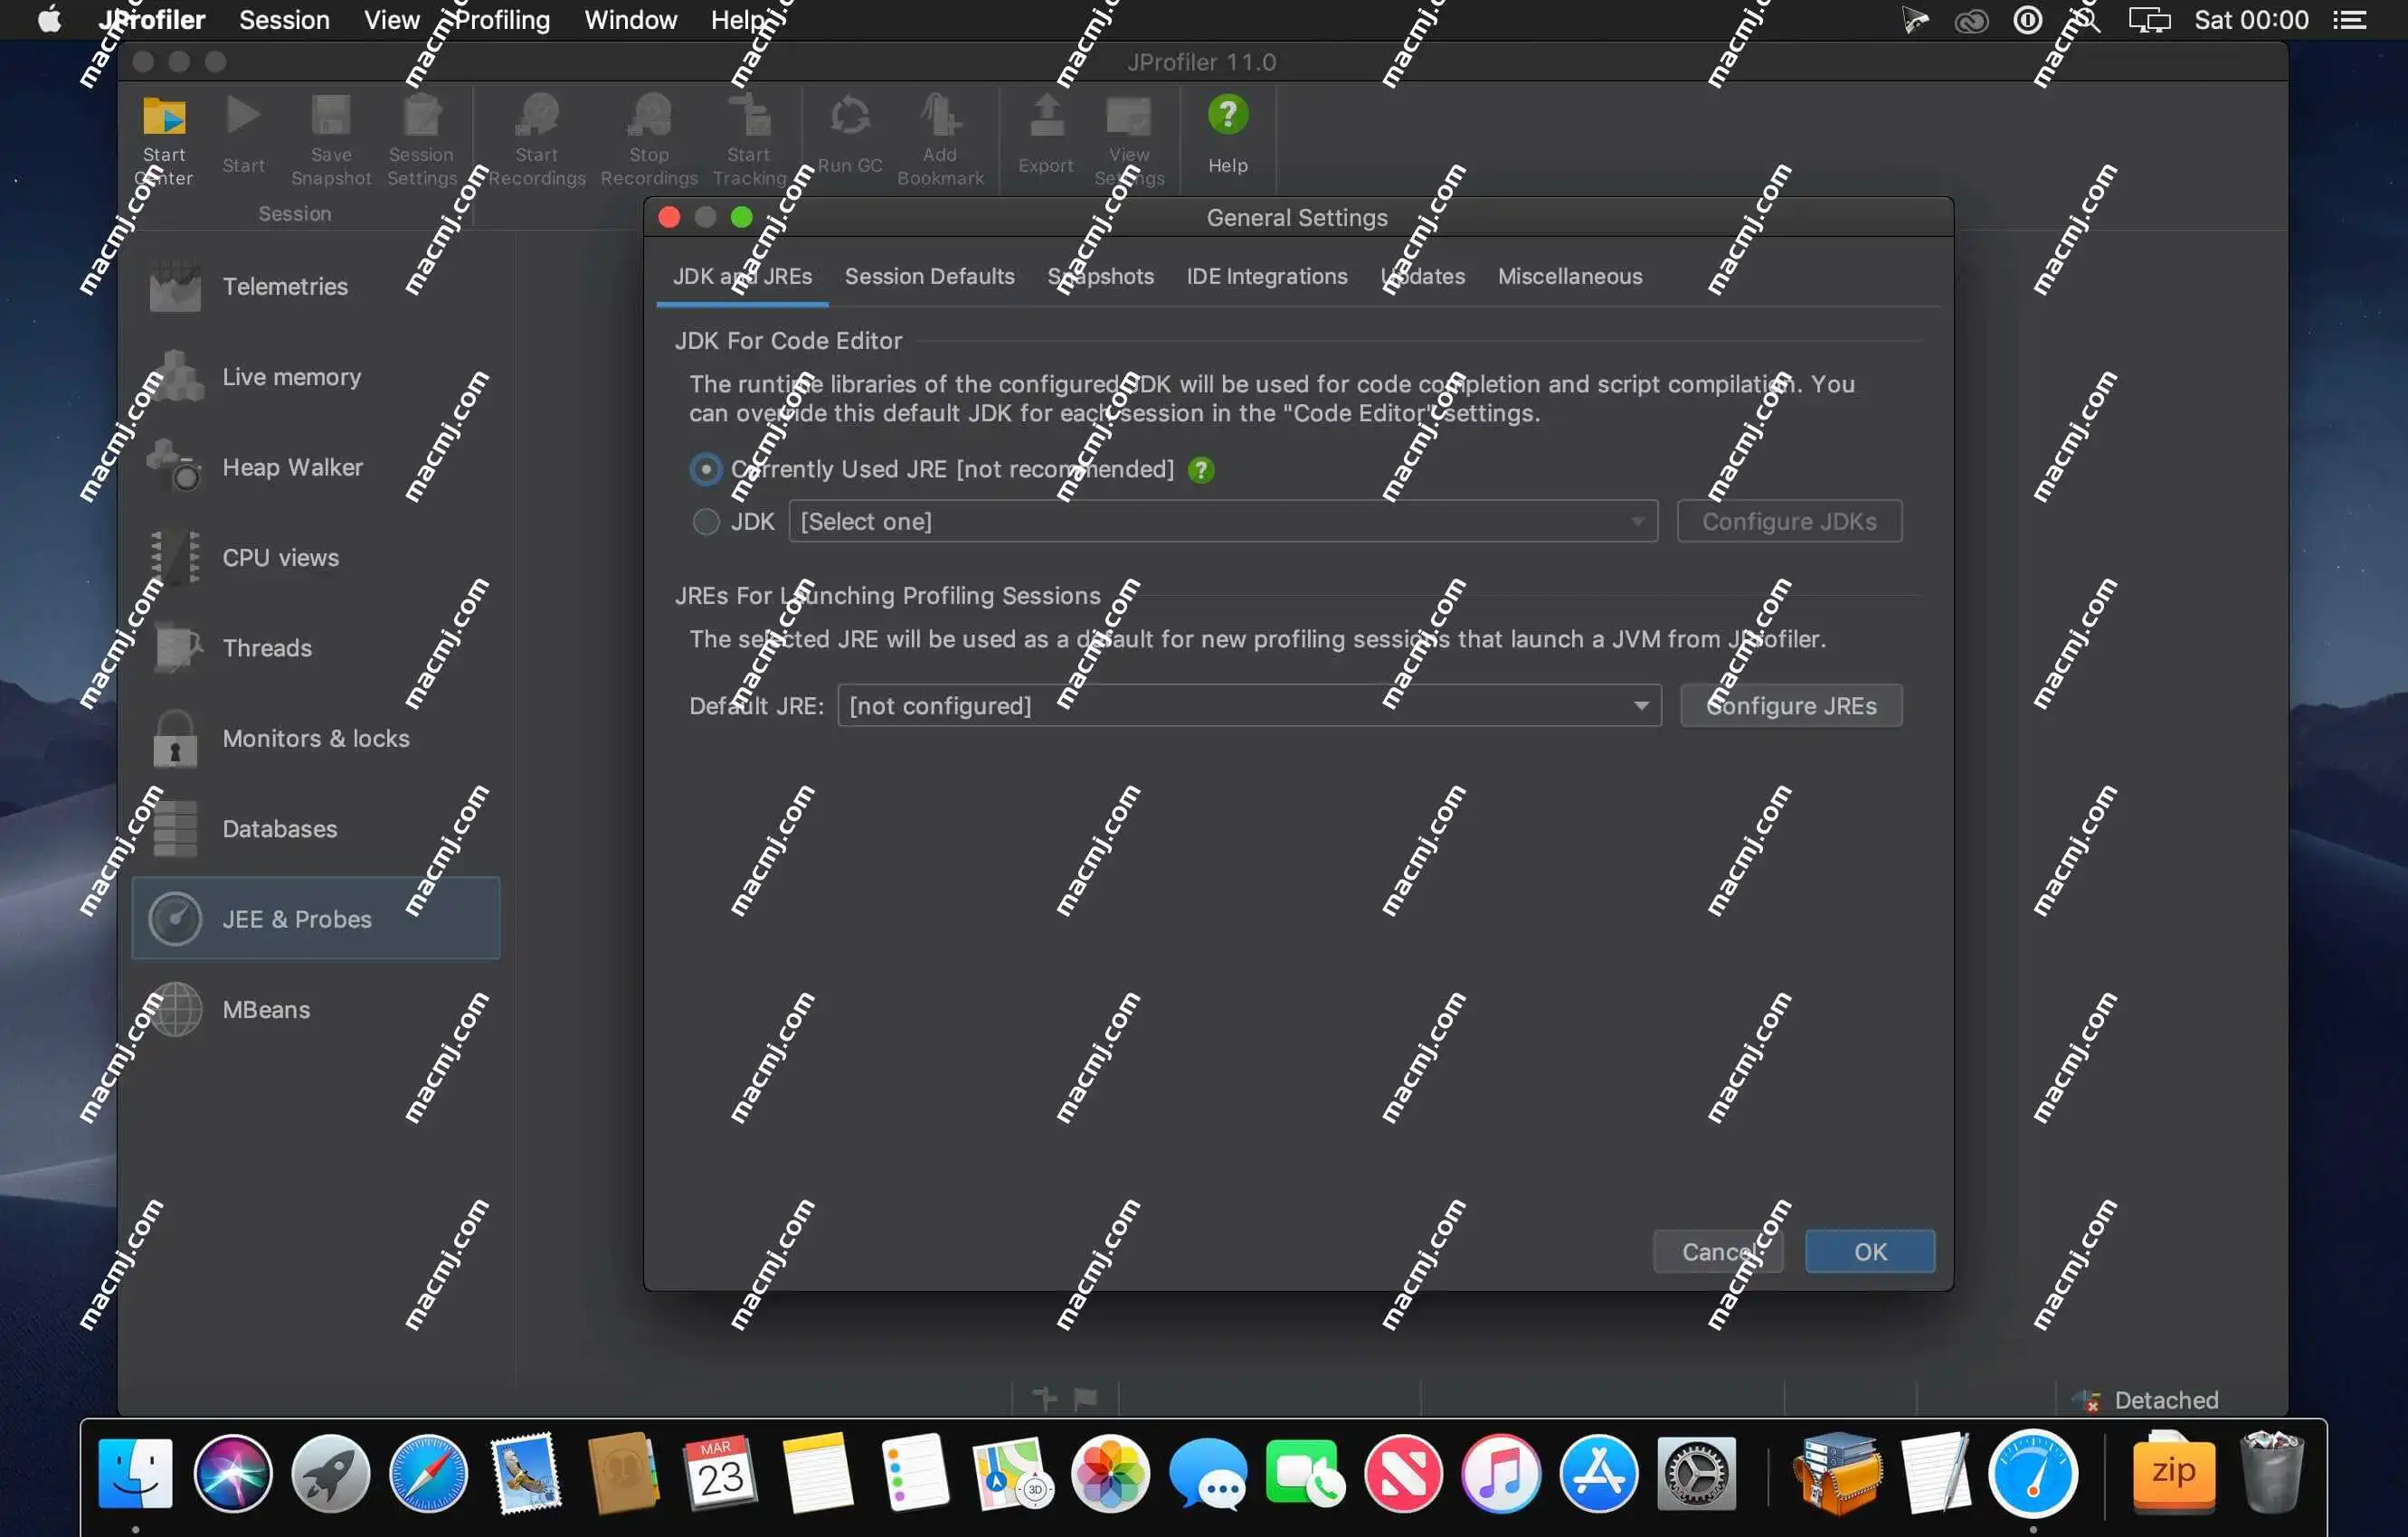Image resolution: width=2408 pixels, height=1537 pixels.
Task: Open the JDK [Select one] dropdown
Action: pos(1223,522)
